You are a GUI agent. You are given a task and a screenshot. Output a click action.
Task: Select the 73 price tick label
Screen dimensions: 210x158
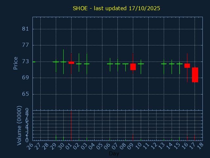coord(26,62)
